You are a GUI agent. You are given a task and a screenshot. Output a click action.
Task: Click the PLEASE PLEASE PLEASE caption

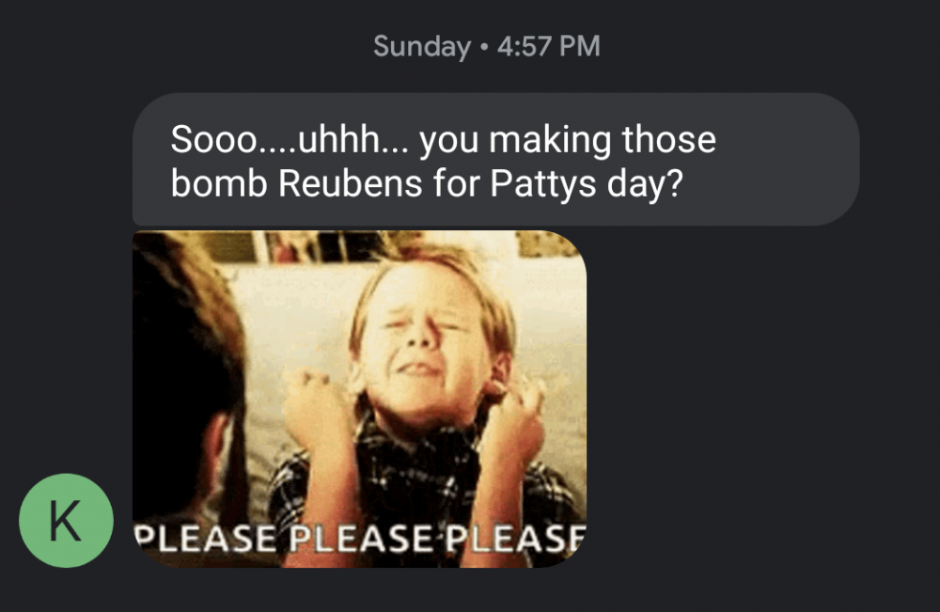click(359, 538)
